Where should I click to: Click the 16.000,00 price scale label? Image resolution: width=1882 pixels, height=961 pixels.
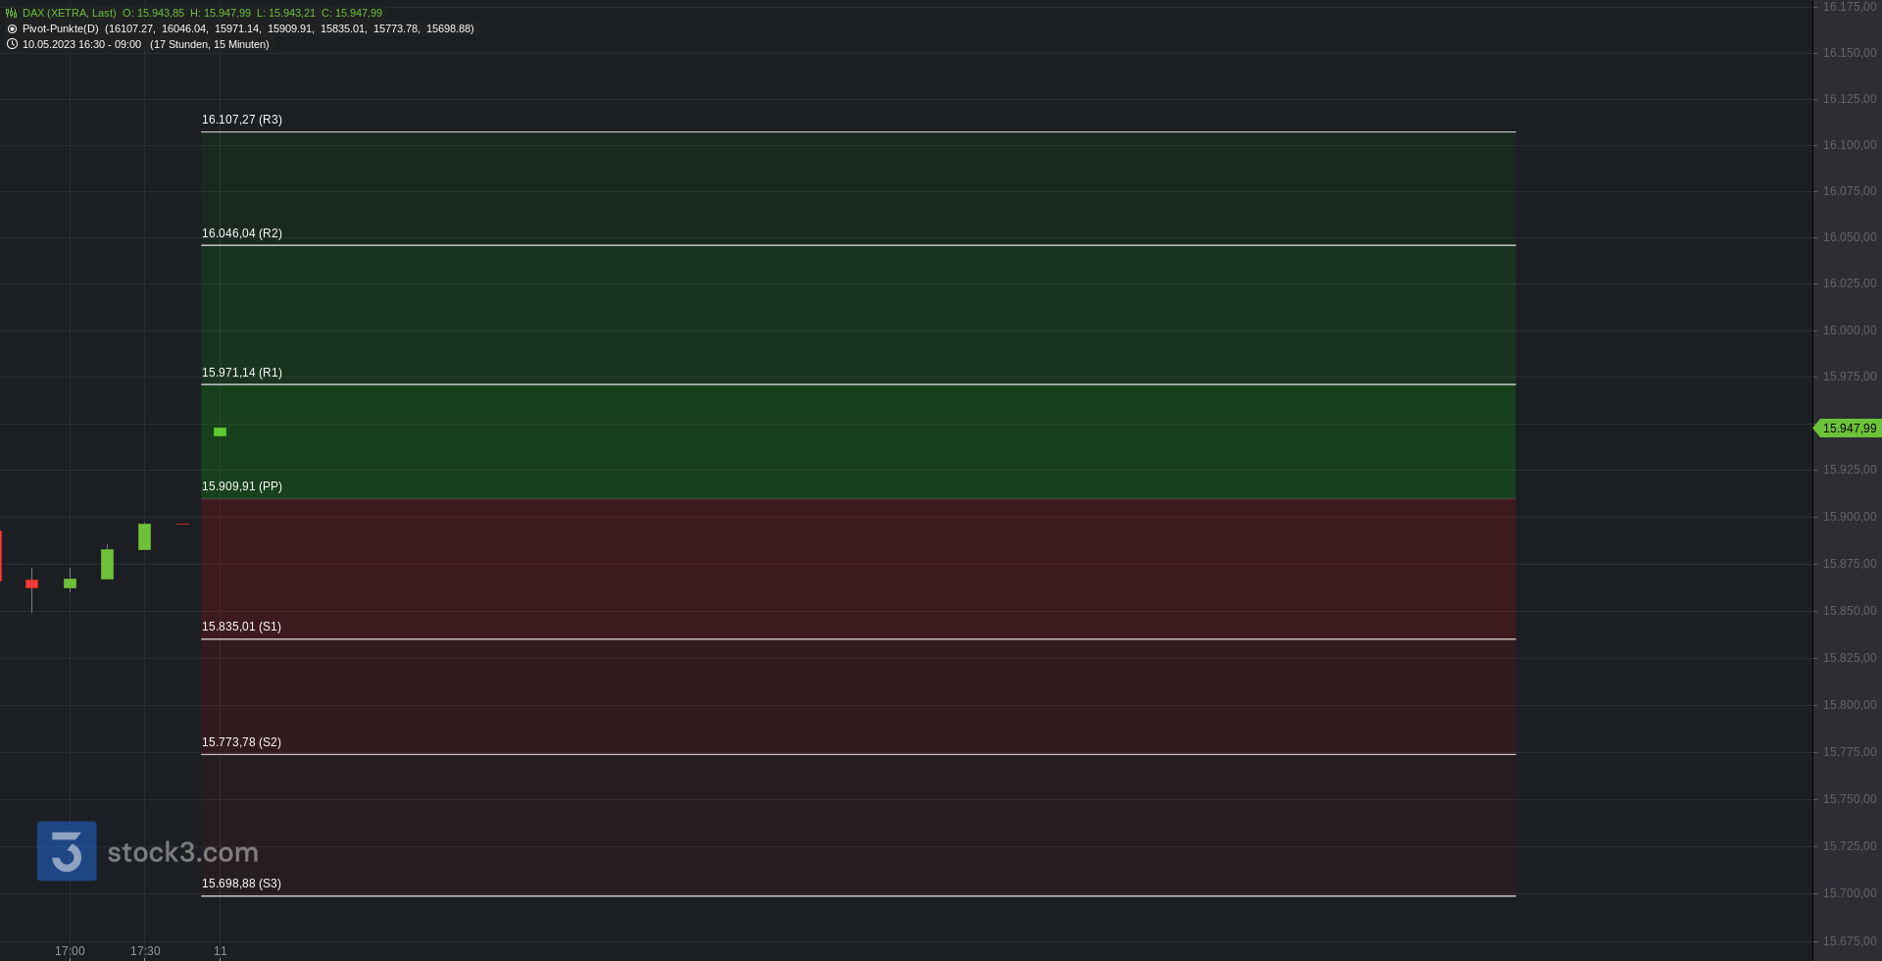pos(1850,330)
